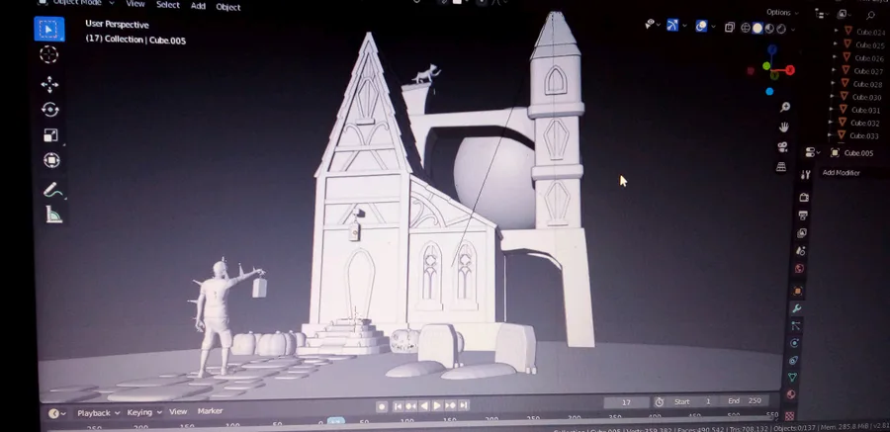Select the Measure tool
Screen dimensions: 890x432
tap(54, 214)
